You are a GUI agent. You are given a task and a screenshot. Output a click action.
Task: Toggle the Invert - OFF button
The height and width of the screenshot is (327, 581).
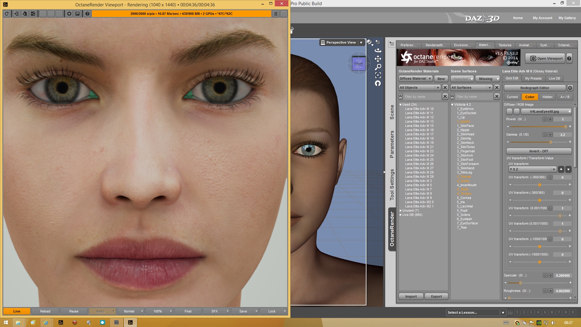click(x=539, y=151)
